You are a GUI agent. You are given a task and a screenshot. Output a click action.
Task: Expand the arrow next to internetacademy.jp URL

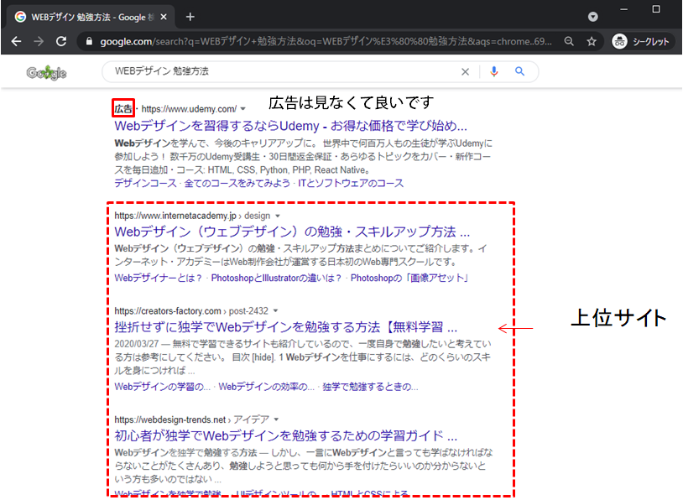click(278, 216)
